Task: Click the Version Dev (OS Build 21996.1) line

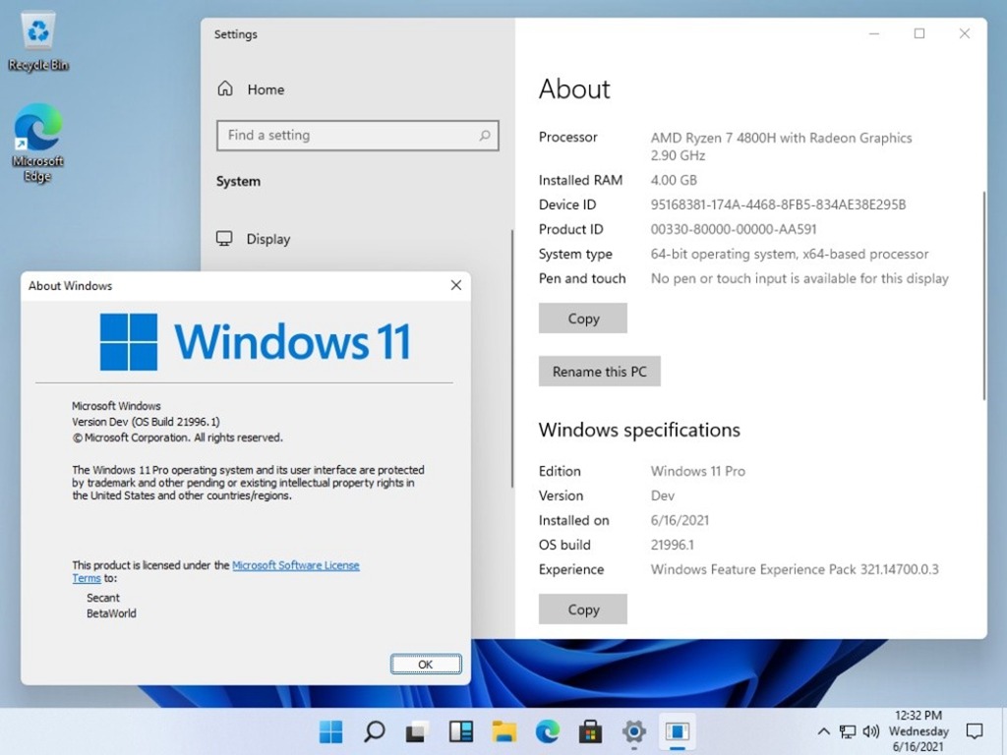Action: click(x=146, y=422)
